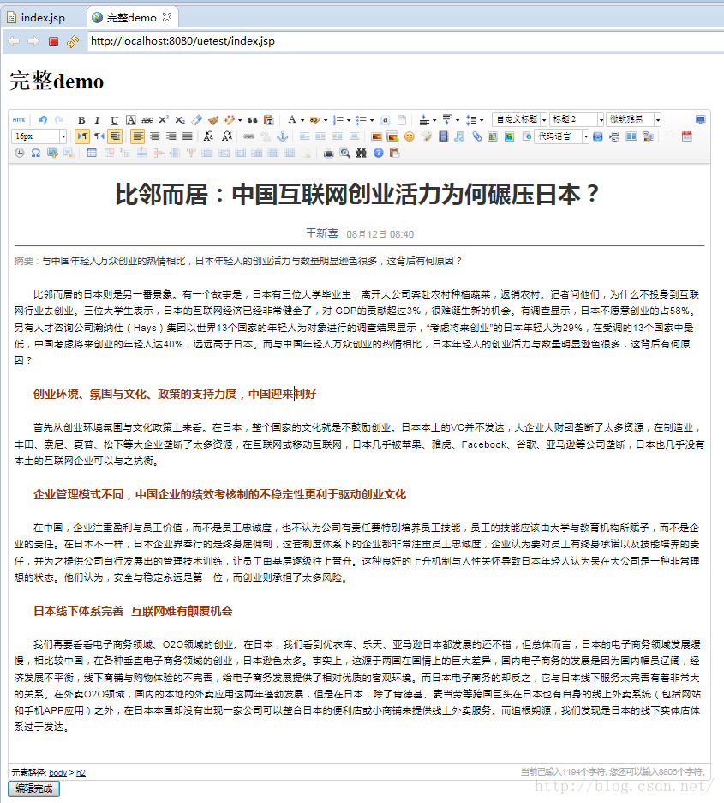Insert a hyperlink
The height and width of the screenshot is (803, 724).
click(x=249, y=136)
